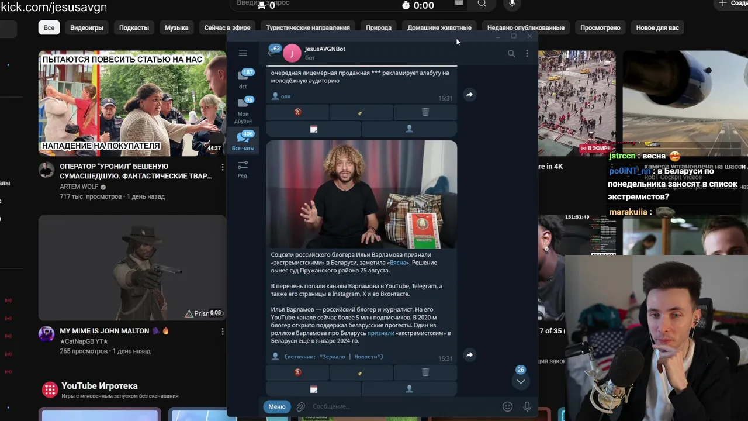Click user silhouette button under оля message

(x=409, y=129)
